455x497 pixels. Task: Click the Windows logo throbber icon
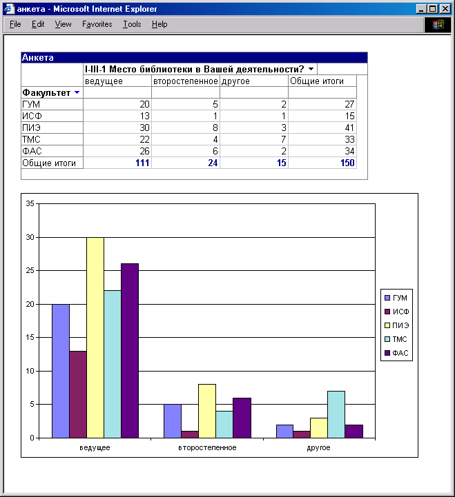point(438,24)
